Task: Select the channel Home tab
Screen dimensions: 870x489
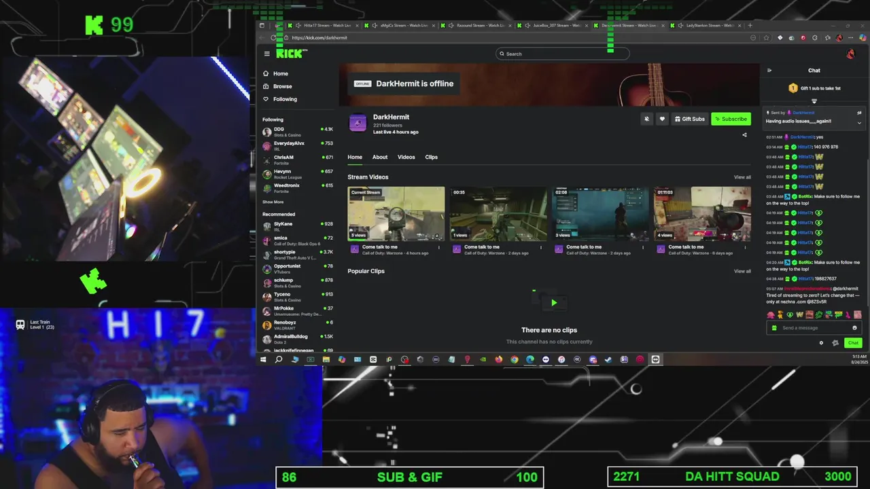Action: coord(355,157)
